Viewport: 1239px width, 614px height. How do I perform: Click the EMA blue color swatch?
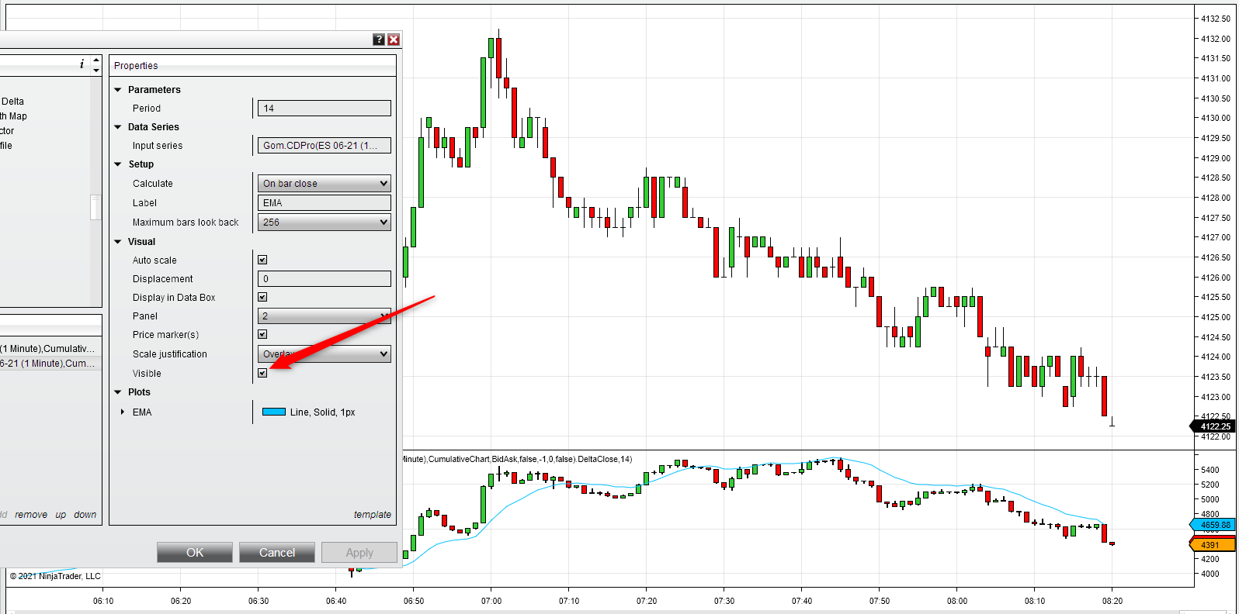(x=274, y=412)
